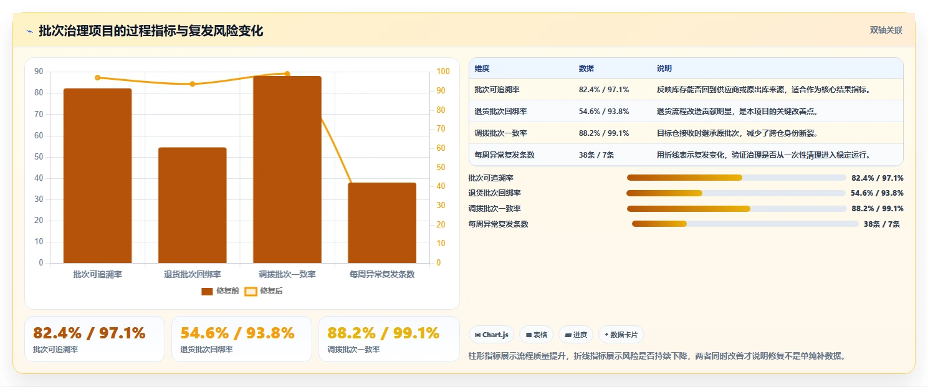Click the 调拨批次一致率 bar in the chart
Screen dimensions: 928x387
click(x=287, y=170)
